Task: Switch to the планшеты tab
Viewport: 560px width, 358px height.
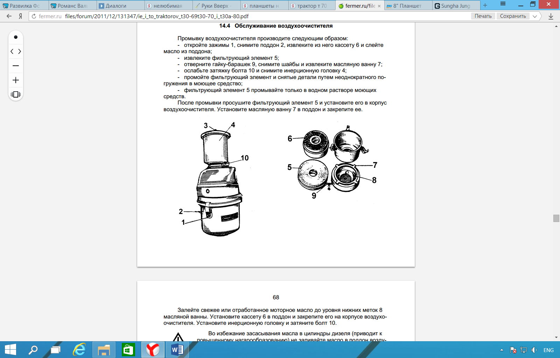Action: pyautogui.click(x=264, y=6)
